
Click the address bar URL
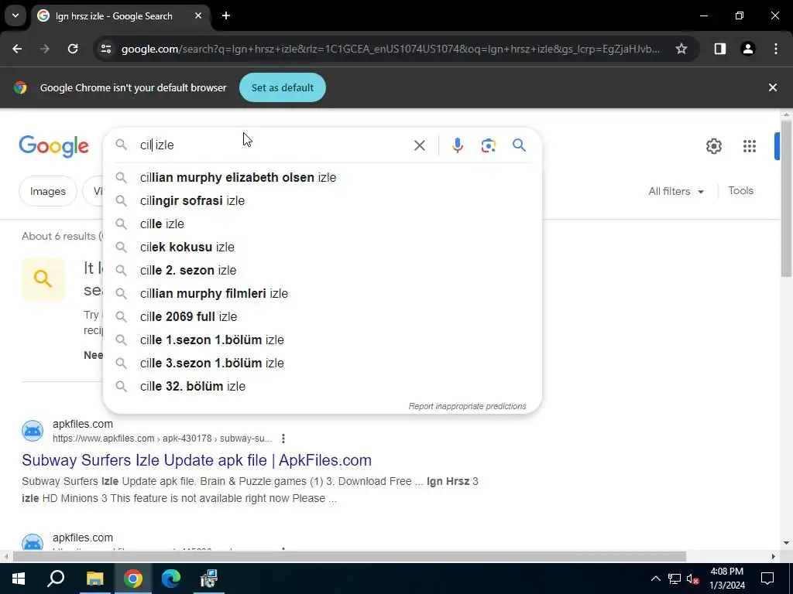coord(390,49)
